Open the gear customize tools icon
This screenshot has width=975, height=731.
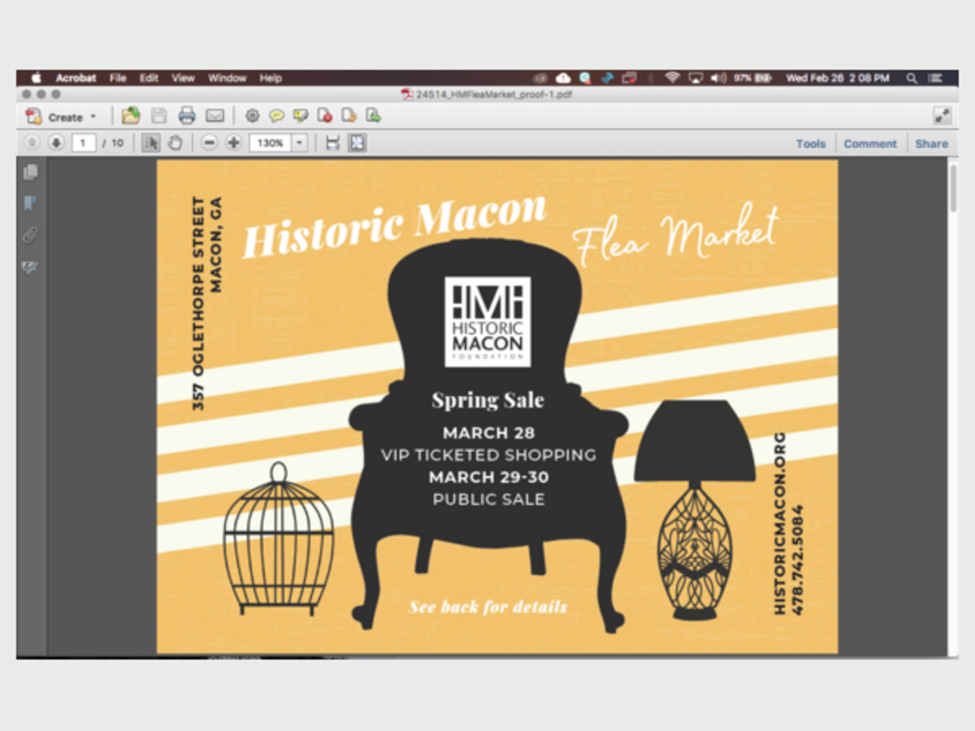coord(252,116)
